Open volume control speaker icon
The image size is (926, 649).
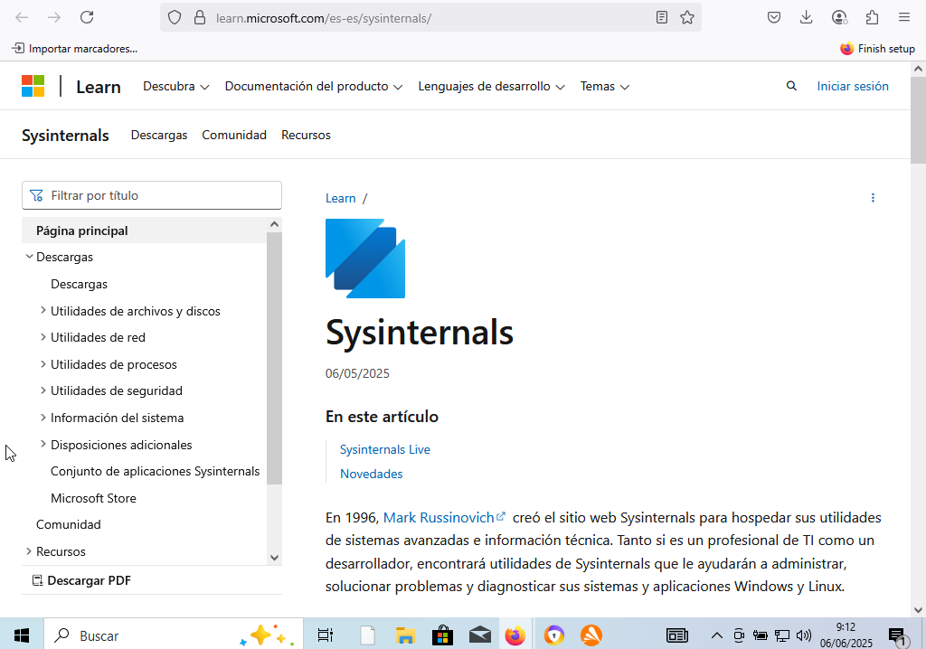pyautogui.click(x=803, y=635)
